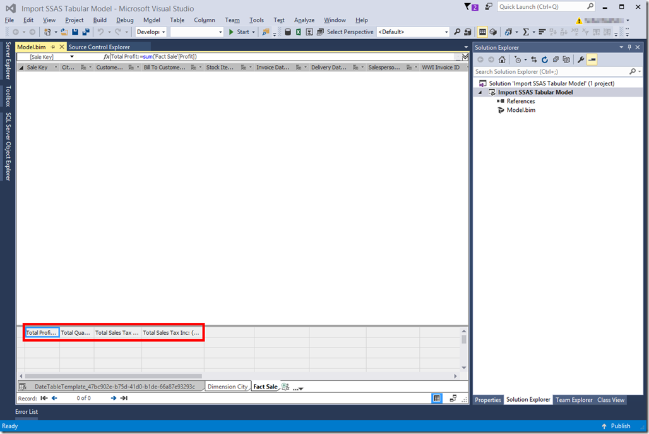
Task: Pin the Solution Explorer panel
Action: [x=629, y=47]
